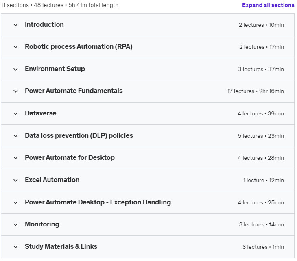
Task: Click '3 lectures • 37min' text
Action: click(261, 69)
